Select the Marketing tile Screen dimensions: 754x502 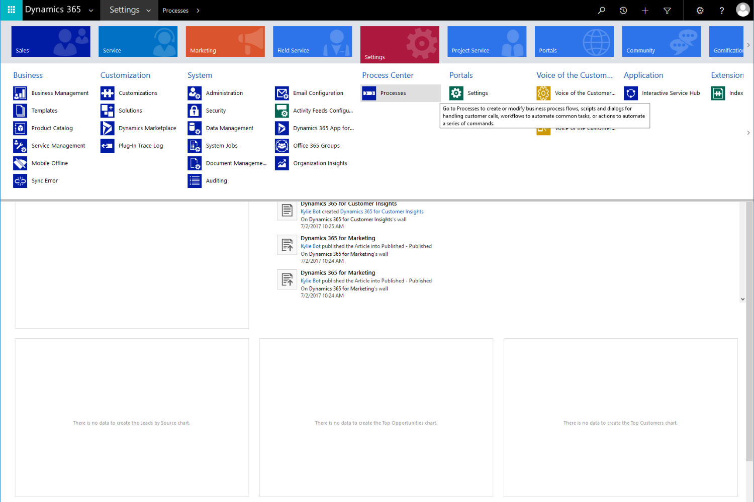point(225,41)
